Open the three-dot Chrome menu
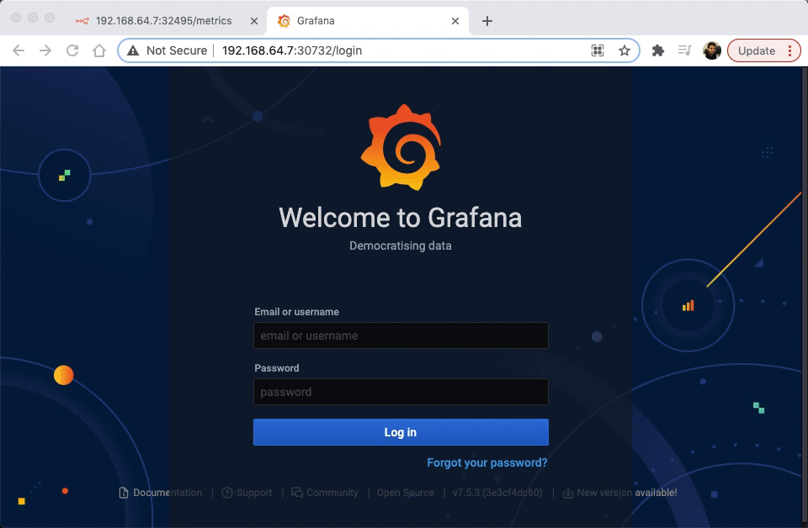This screenshot has width=808, height=528. point(789,50)
